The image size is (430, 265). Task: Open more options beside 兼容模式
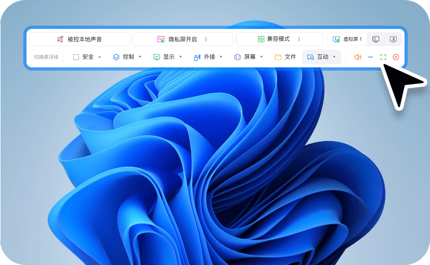click(x=299, y=39)
